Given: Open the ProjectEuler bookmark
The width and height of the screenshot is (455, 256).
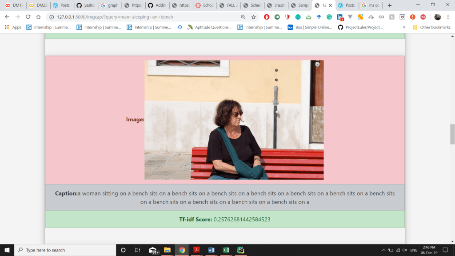Looking at the screenshot, I should (360, 27).
